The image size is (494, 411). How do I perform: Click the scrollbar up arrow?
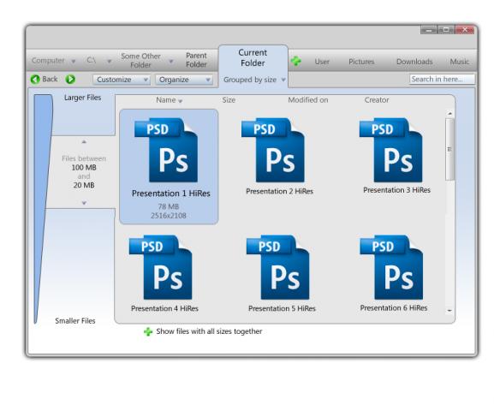(x=449, y=113)
